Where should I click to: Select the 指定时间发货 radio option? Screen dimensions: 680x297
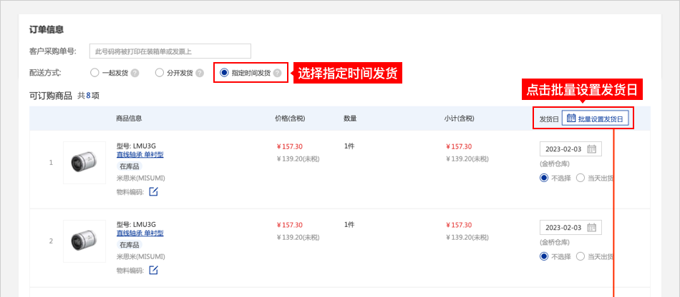(x=225, y=73)
